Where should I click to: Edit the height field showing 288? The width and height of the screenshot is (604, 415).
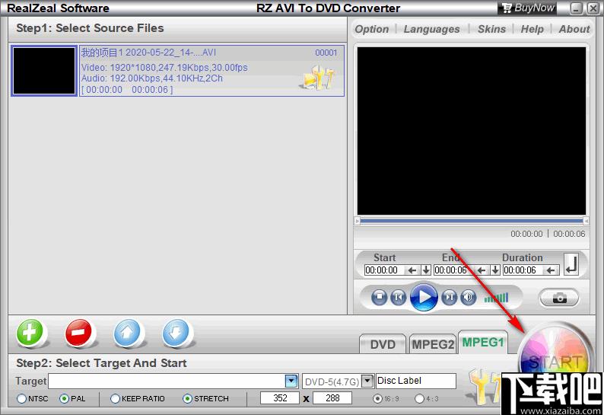(332, 398)
